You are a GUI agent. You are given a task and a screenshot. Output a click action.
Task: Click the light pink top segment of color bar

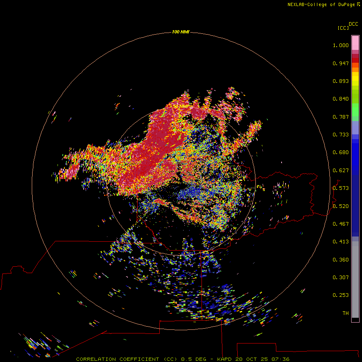pyautogui.click(x=355, y=43)
